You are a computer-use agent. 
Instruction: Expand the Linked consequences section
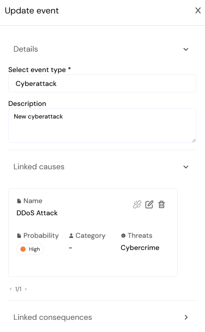click(x=186, y=317)
